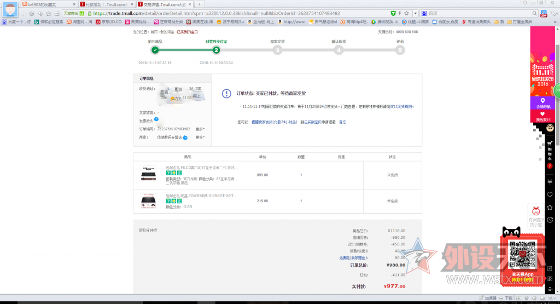Image resolution: width=560 pixels, height=304 pixels.
Task: Click the 已买到宝贝 refund link
Action: point(312,122)
